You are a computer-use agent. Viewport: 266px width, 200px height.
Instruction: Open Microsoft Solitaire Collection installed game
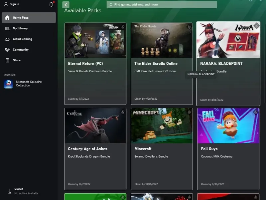tap(29, 84)
